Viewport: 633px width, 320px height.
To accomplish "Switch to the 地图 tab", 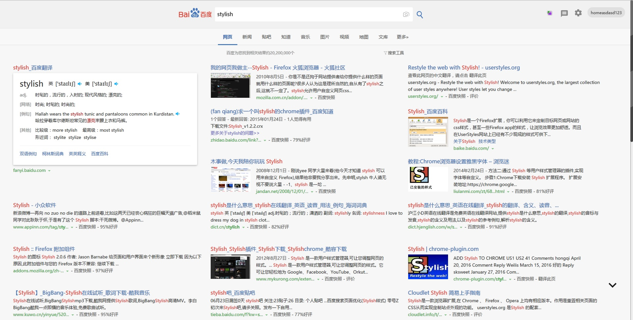I will [364, 37].
